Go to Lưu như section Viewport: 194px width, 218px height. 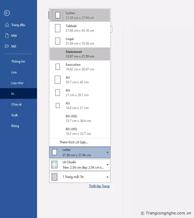(17, 83)
